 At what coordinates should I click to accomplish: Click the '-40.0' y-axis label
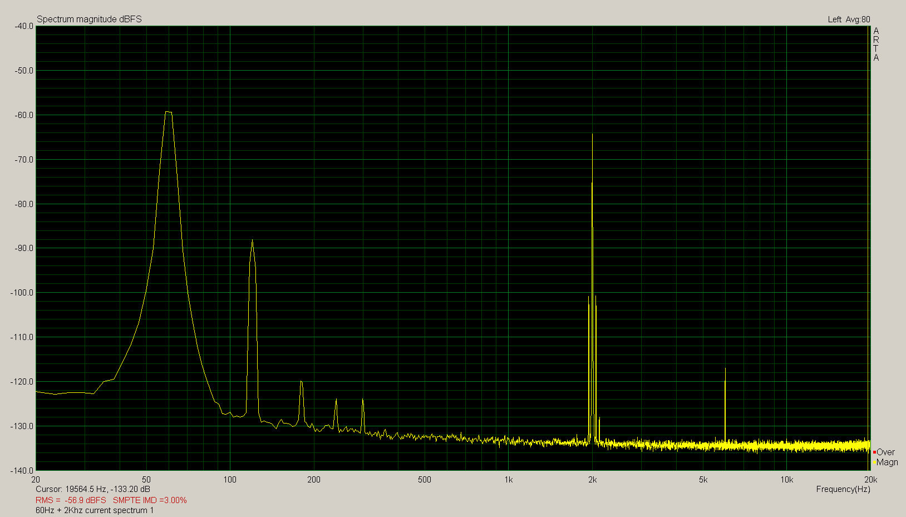(23, 26)
